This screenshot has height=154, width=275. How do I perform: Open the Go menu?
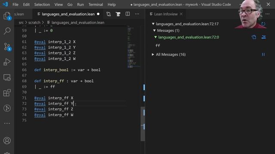pyautogui.click(x=70, y=5)
